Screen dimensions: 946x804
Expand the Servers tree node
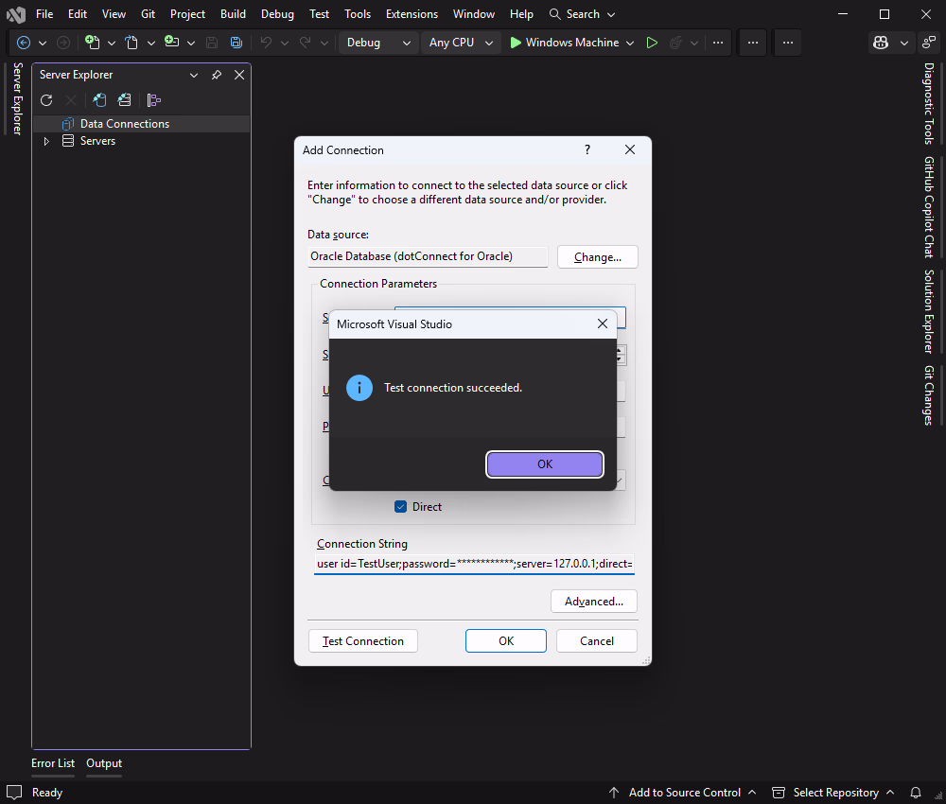[45, 140]
